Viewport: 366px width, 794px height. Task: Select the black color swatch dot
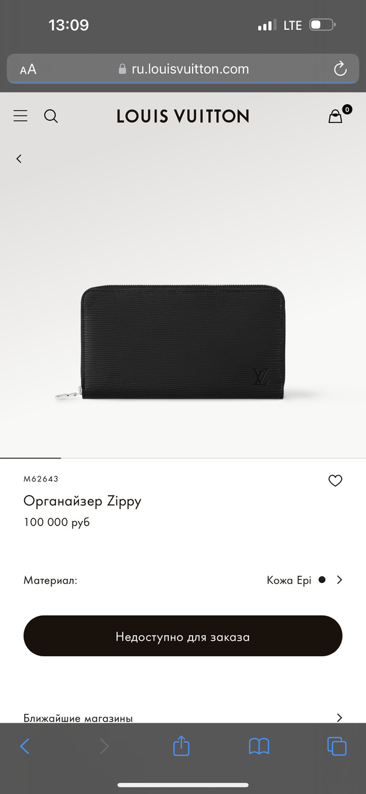coord(321,580)
